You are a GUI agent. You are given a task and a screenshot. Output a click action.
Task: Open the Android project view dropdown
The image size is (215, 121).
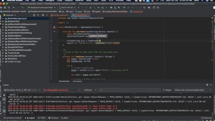[10, 15]
